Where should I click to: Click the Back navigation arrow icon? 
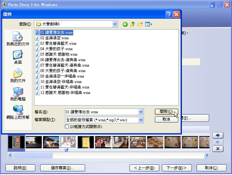click(125, 24)
